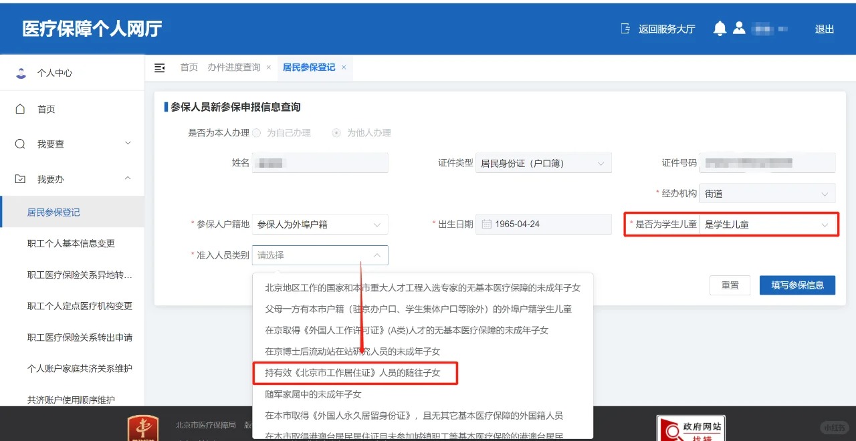Select the 为自己办理 radio button
This screenshot has height=441, width=856.
click(256, 133)
